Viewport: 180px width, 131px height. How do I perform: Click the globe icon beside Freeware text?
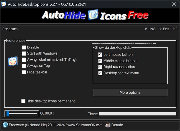pos(5,125)
